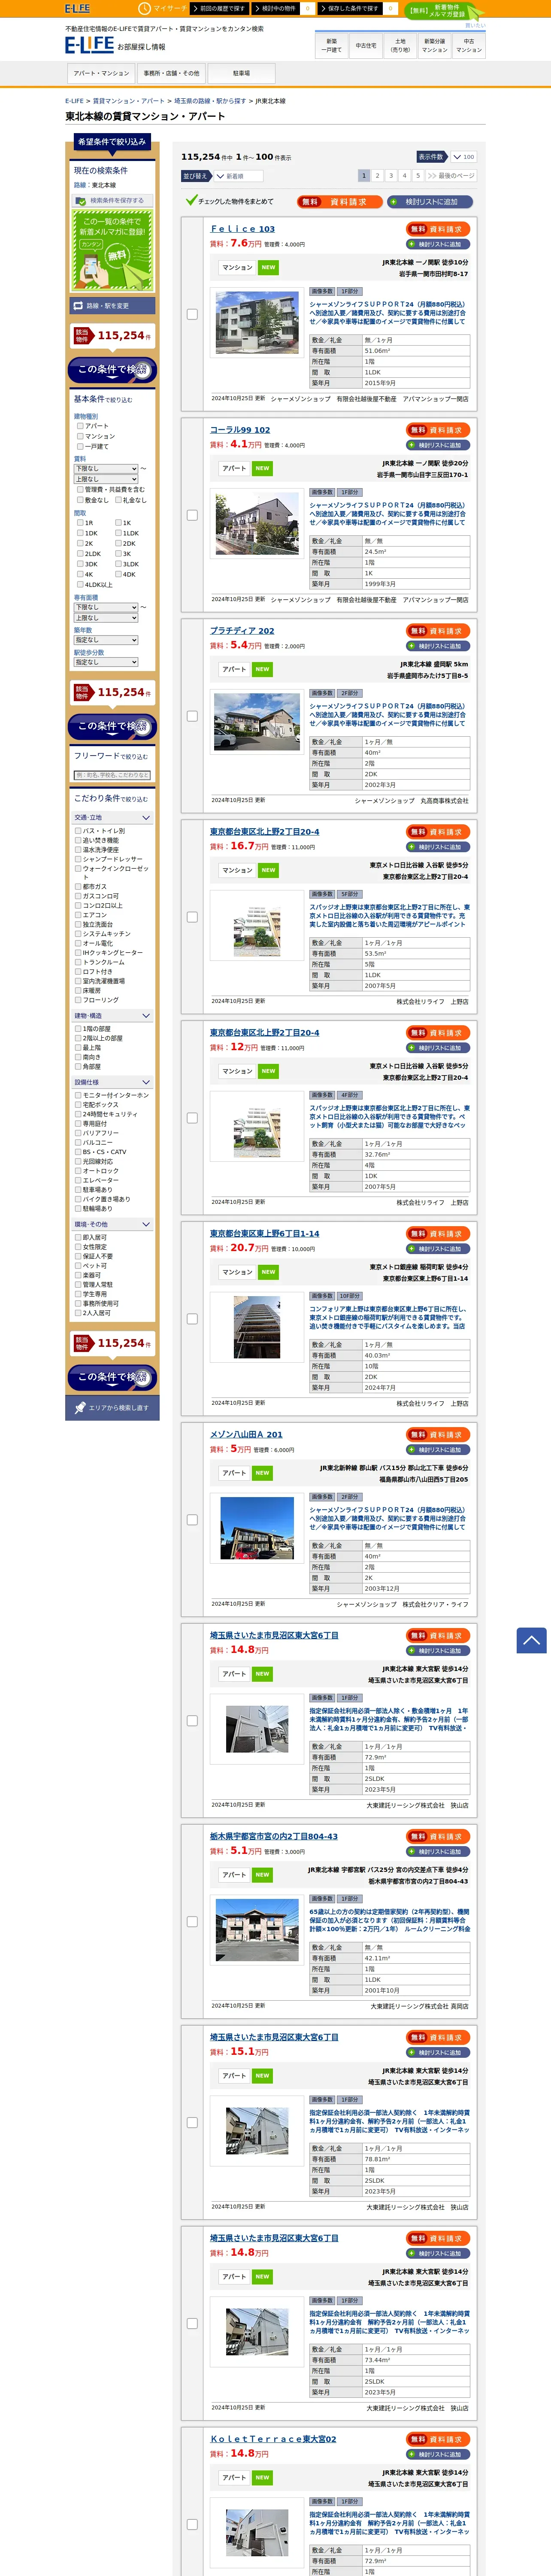Add Felice 103 to 検討リスト
Screen dimensions: 551x2576
coord(439,244)
